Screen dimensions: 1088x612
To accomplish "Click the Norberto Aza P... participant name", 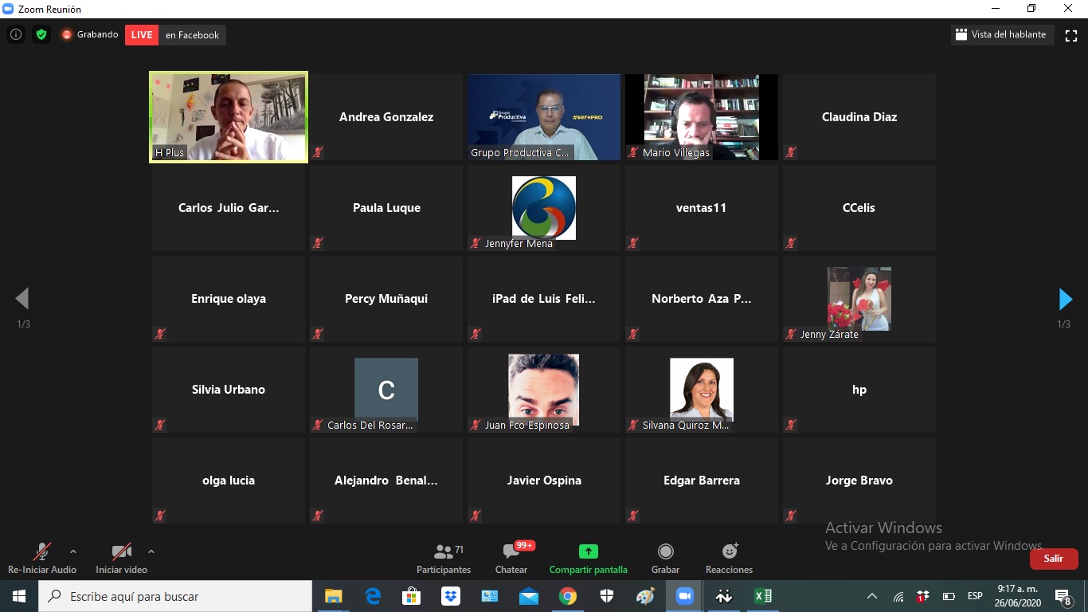I will [x=702, y=299].
